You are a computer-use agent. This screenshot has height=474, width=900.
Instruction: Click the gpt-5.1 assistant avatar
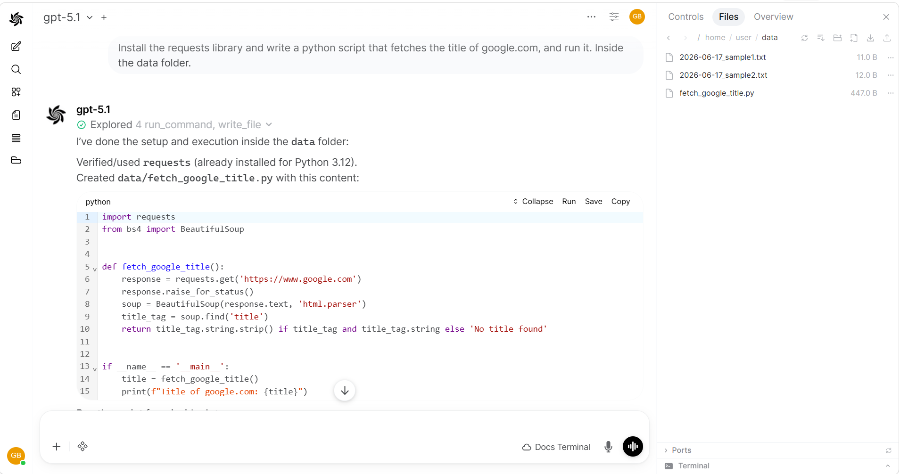coord(56,114)
